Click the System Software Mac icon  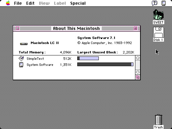point(21,64)
